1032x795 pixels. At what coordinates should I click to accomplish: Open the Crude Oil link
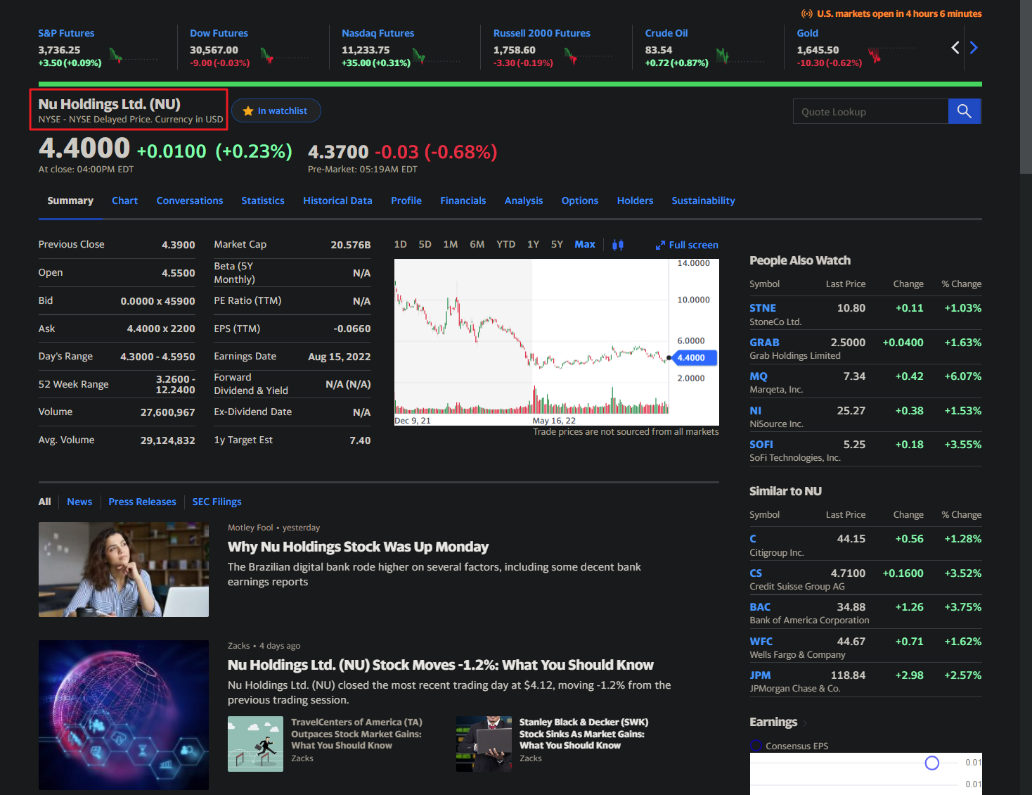click(666, 33)
